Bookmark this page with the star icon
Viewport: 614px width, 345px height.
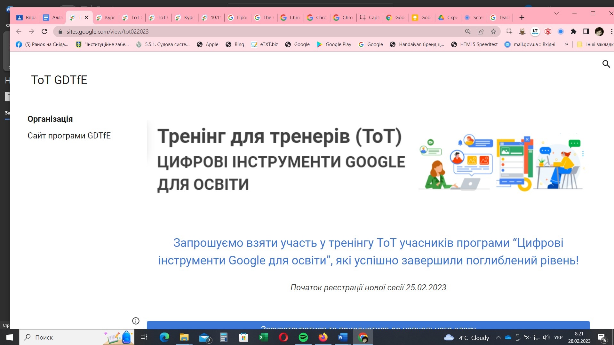tap(493, 31)
